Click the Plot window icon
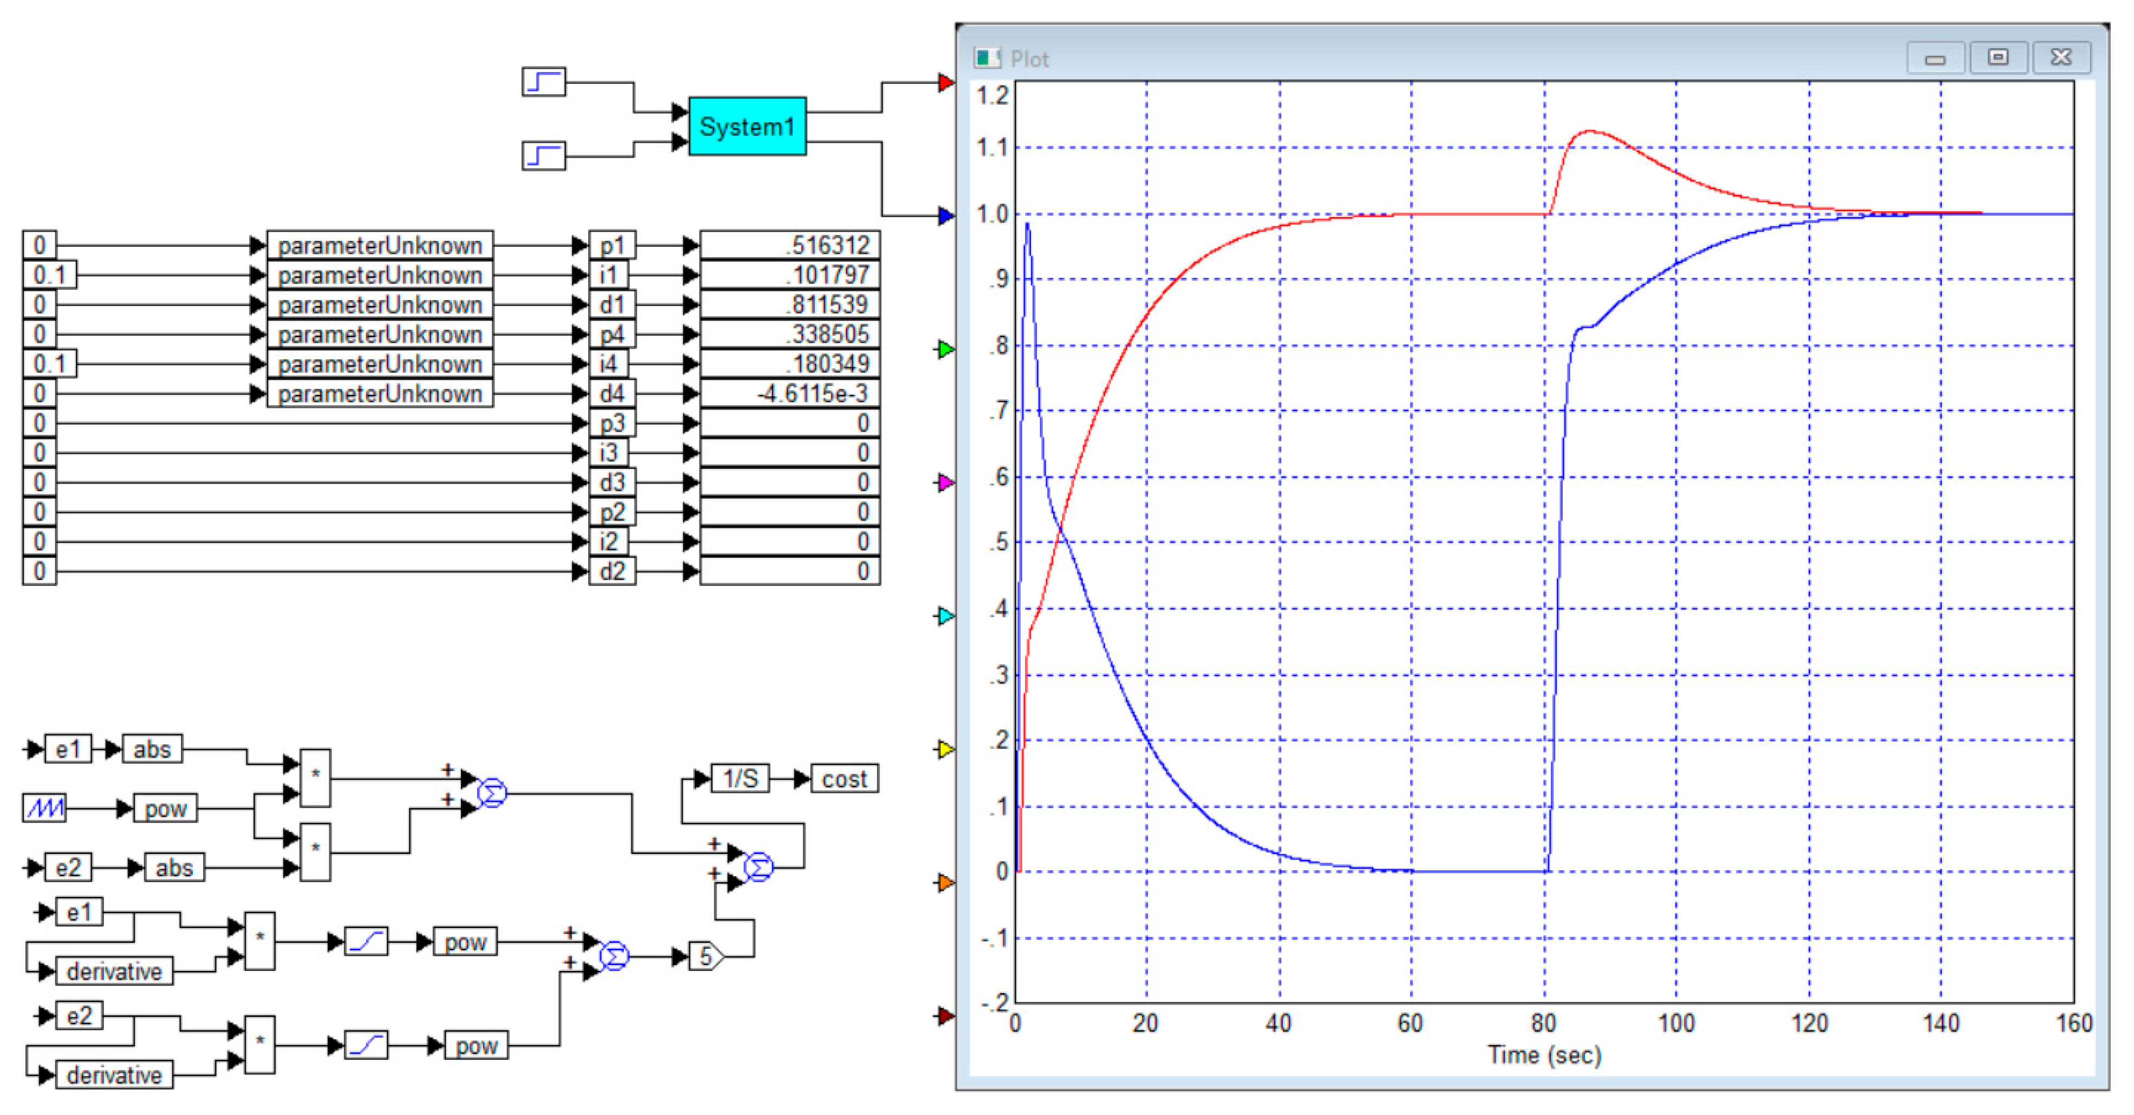 tap(987, 58)
